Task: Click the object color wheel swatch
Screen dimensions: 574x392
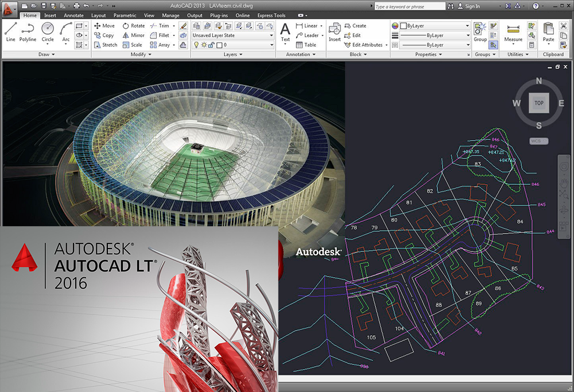Action: pos(395,26)
